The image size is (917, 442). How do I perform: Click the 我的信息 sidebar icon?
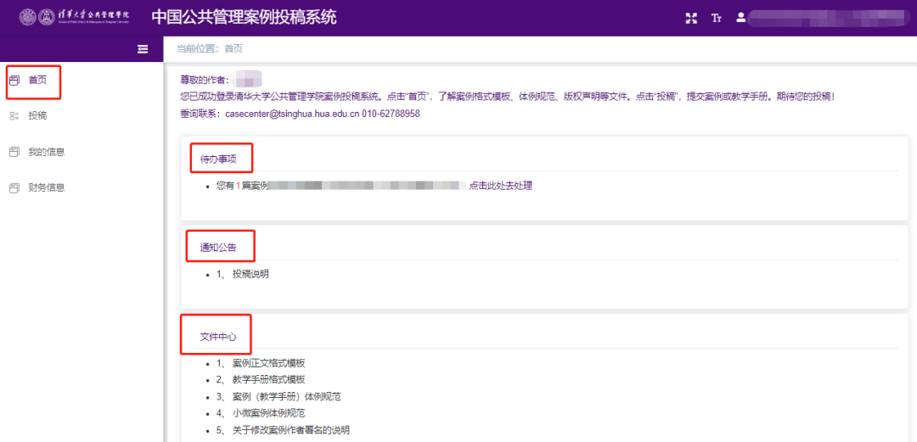click(14, 152)
